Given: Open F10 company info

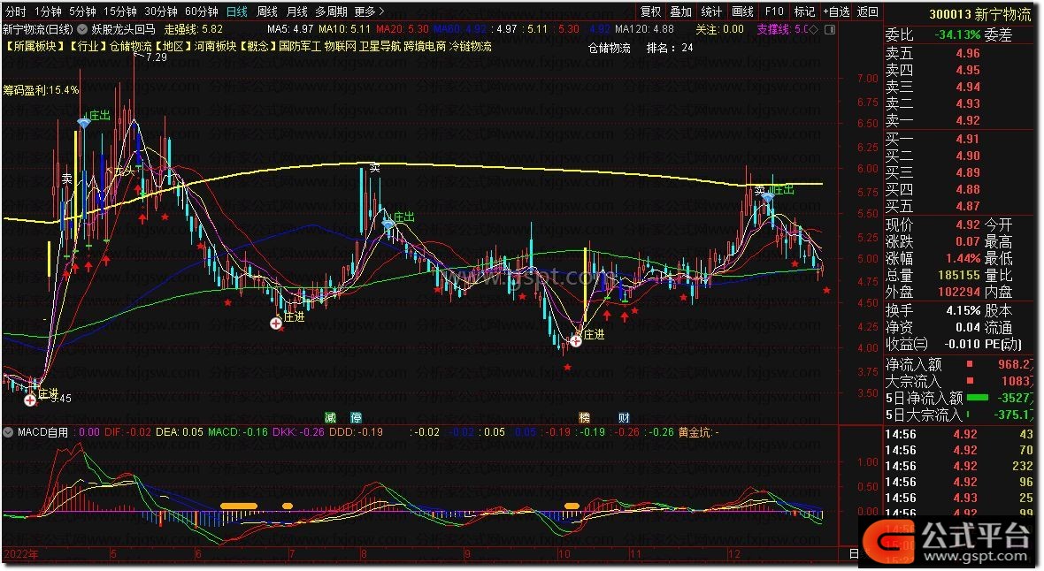Looking at the screenshot, I should pyautogui.click(x=773, y=11).
